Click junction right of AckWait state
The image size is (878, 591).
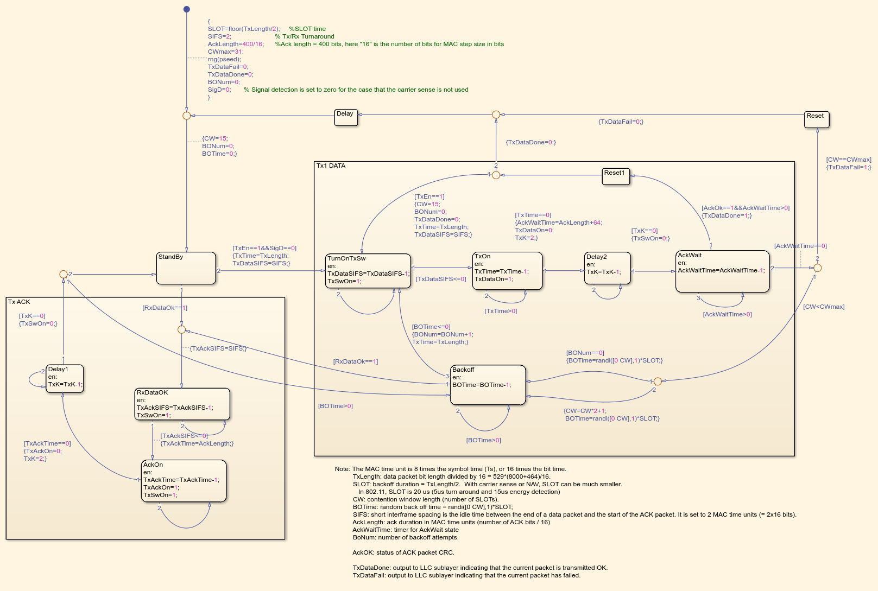click(x=817, y=268)
